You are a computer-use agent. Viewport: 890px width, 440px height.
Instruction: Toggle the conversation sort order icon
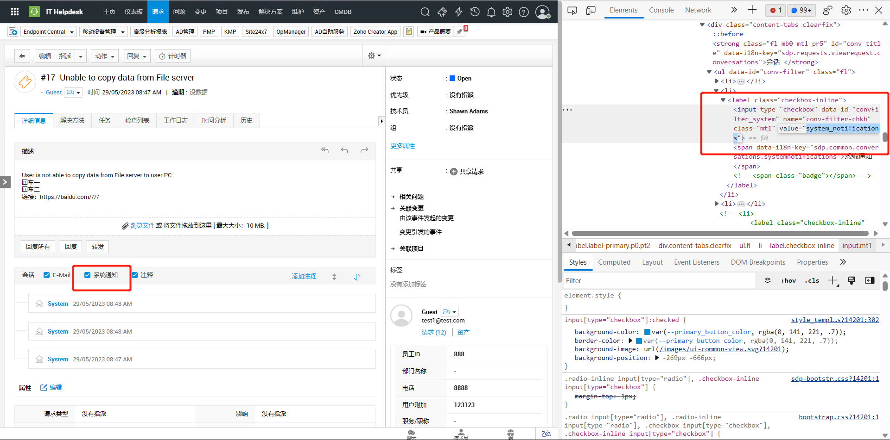point(357,277)
